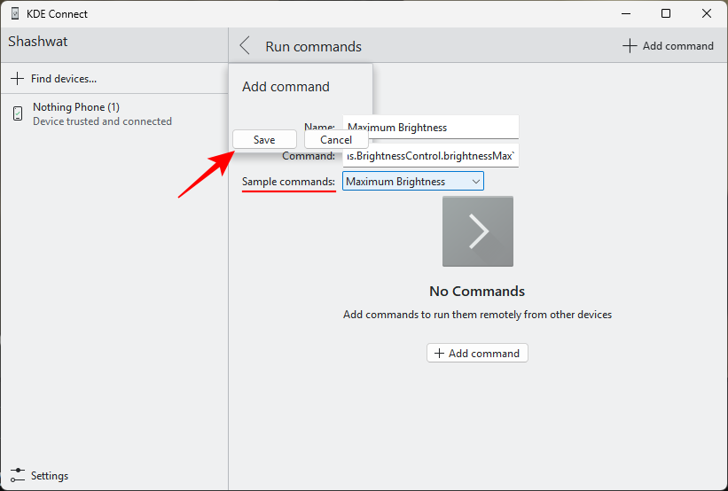This screenshot has height=491, width=728.
Task: Click the Run commands page title
Action: 313,46
